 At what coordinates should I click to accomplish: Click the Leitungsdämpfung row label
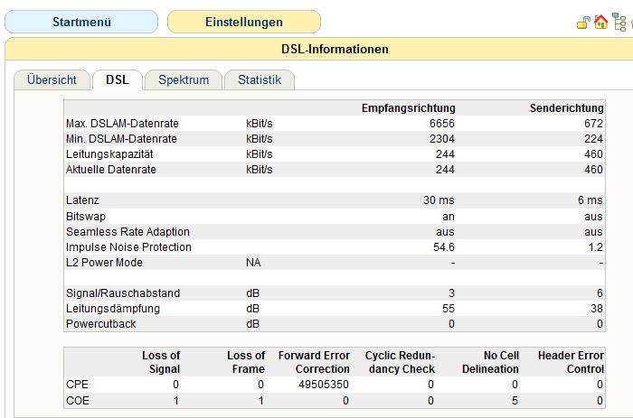point(113,309)
